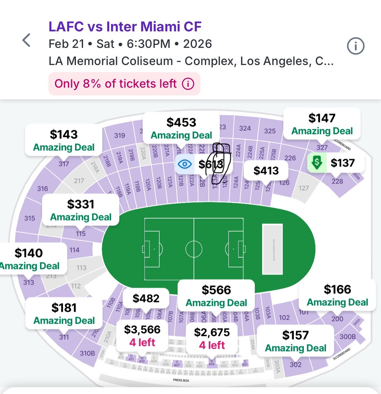
Task: Select the $147 Amazing Deal price bubble
Action: pyautogui.click(x=322, y=124)
